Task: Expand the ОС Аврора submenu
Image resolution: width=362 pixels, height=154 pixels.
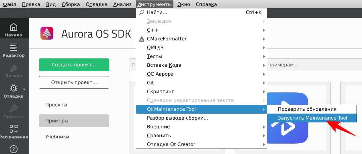Action: point(201,74)
